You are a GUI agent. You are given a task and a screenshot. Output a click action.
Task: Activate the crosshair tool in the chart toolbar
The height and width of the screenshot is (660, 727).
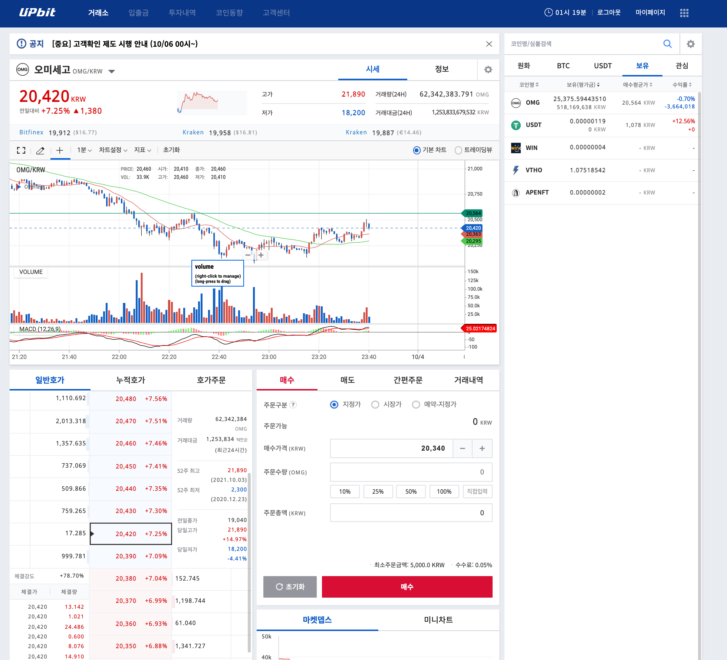click(x=60, y=150)
